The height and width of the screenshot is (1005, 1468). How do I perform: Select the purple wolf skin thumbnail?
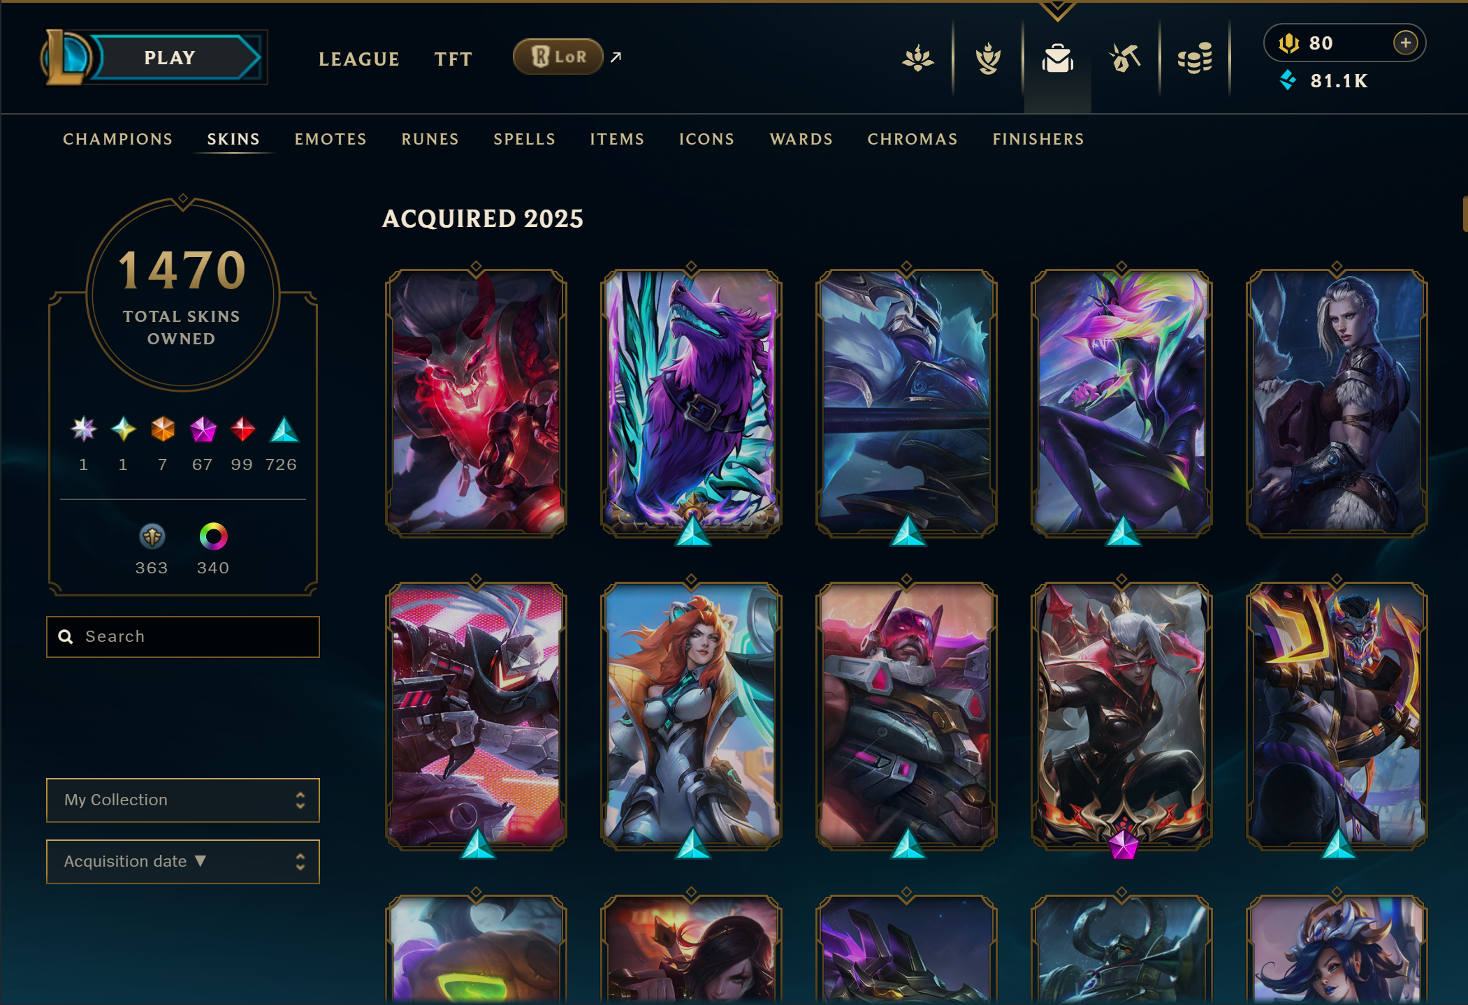click(691, 403)
